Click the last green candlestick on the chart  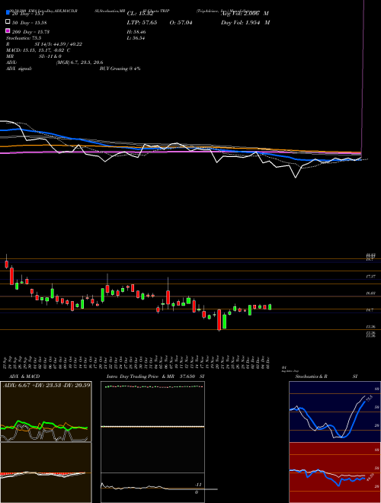coord(270,307)
